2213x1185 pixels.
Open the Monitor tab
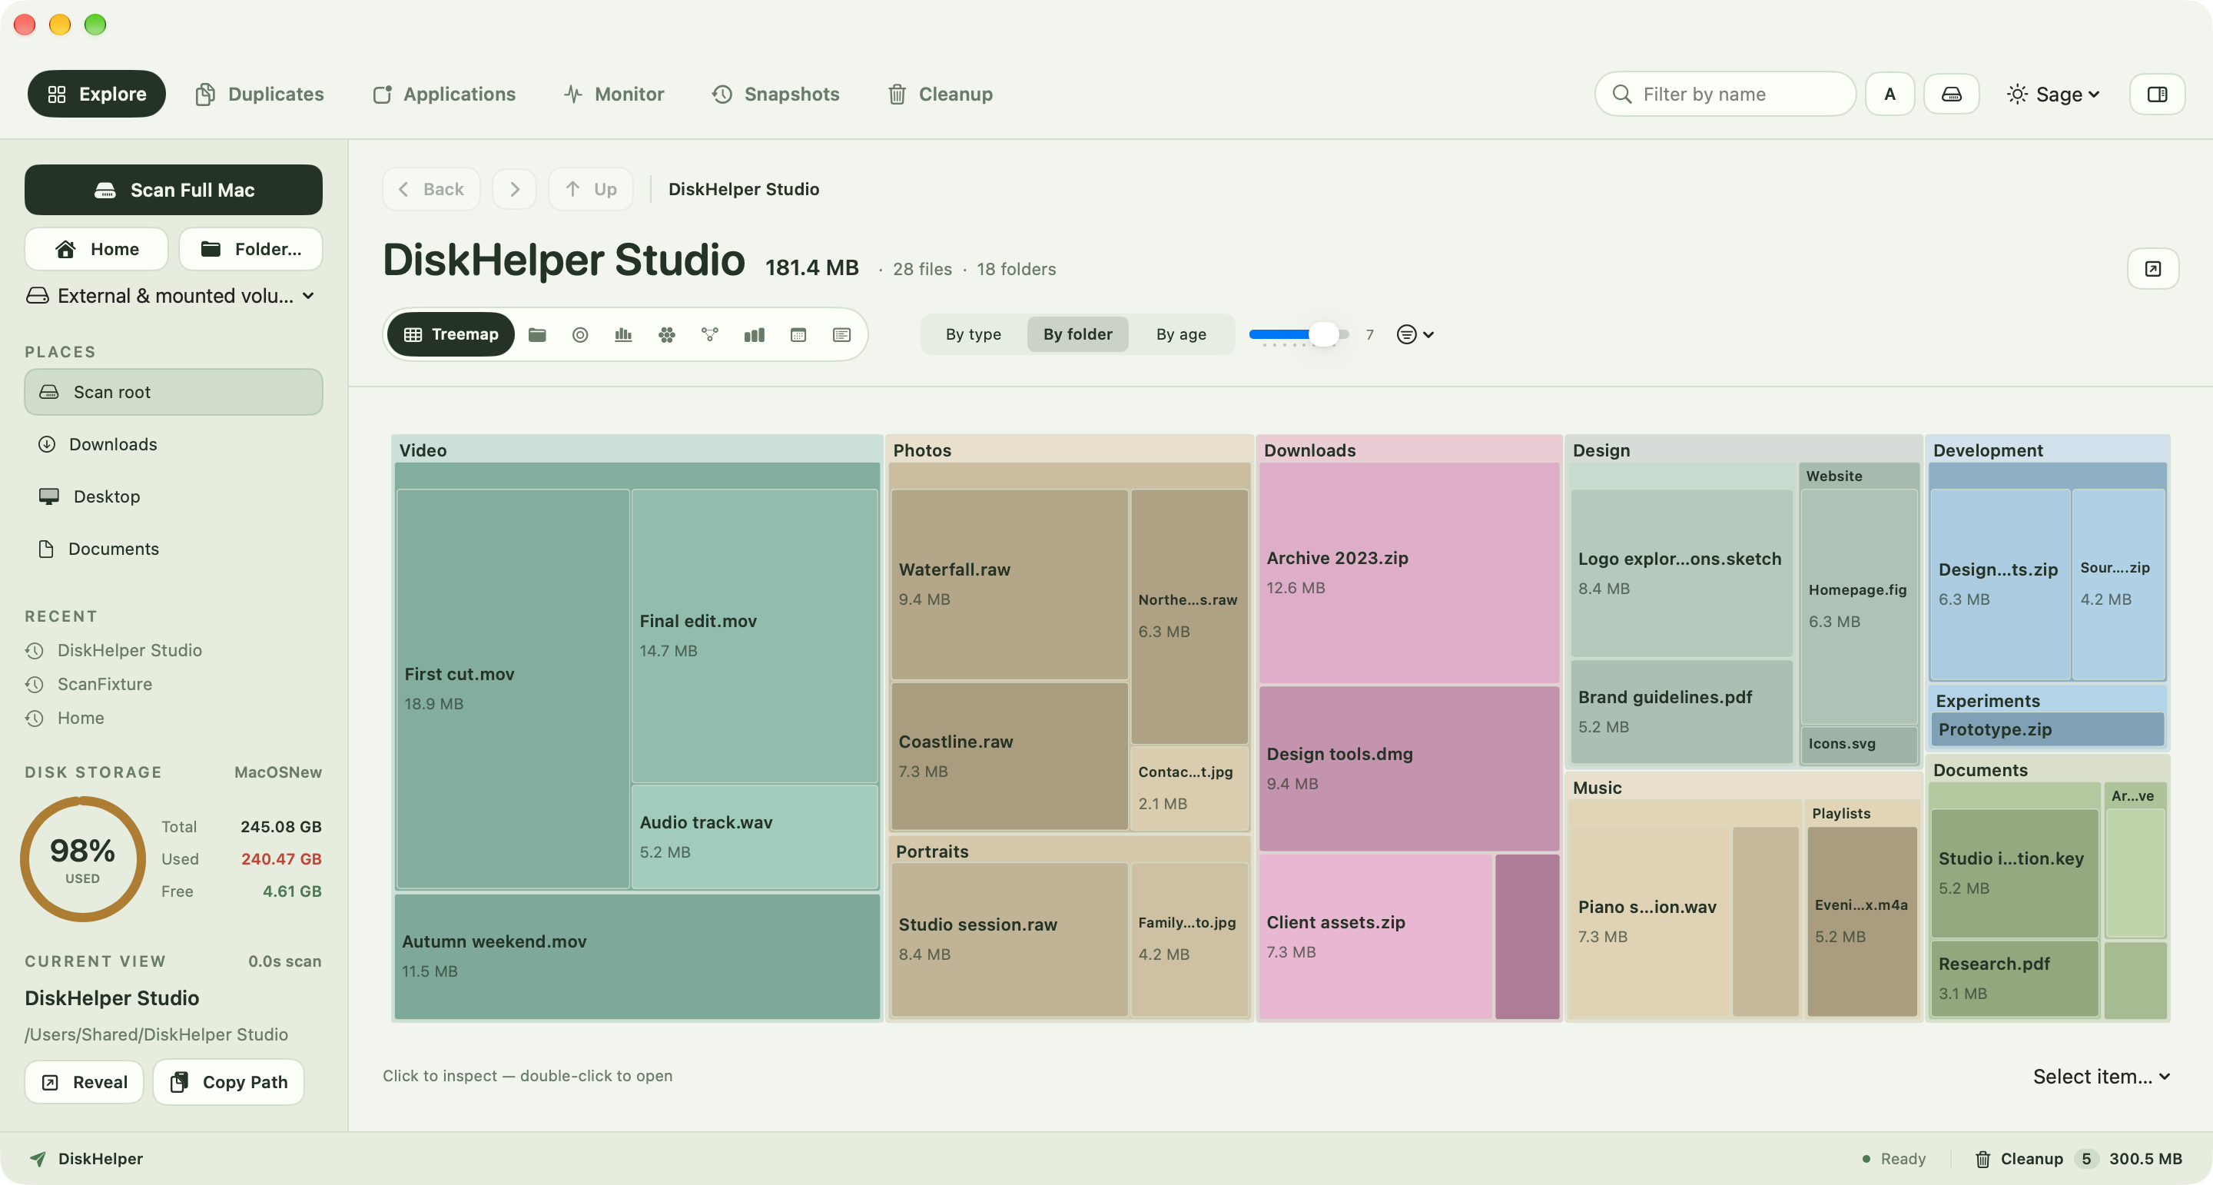pyautogui.click(x=613, y=94)
